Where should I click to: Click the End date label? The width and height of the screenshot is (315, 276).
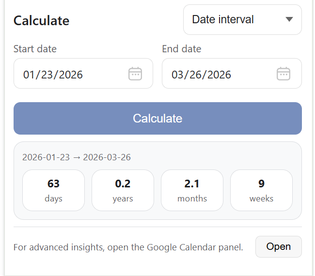click(181, 49)
